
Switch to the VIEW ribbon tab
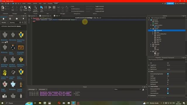[45, 3]
